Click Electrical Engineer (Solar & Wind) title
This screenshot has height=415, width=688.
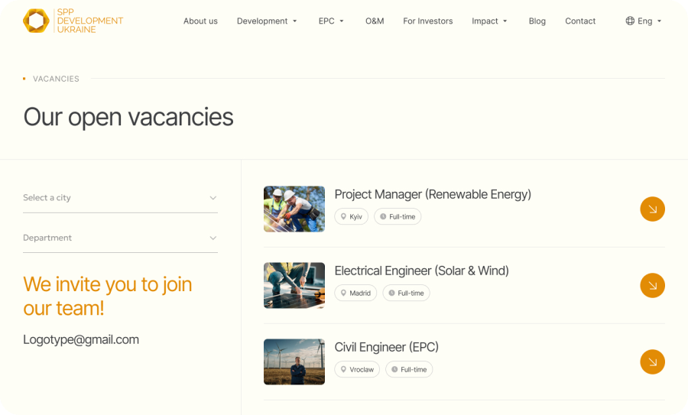(x=422, y=271)
